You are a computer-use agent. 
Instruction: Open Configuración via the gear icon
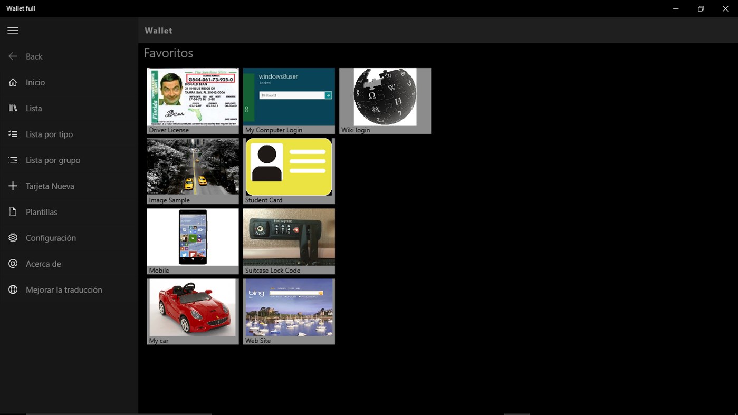pos(13,237)
